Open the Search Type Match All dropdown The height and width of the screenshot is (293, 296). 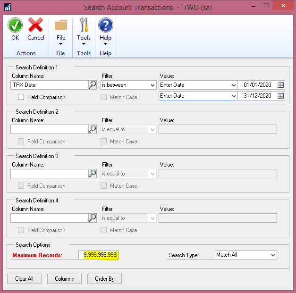[246, 255]
